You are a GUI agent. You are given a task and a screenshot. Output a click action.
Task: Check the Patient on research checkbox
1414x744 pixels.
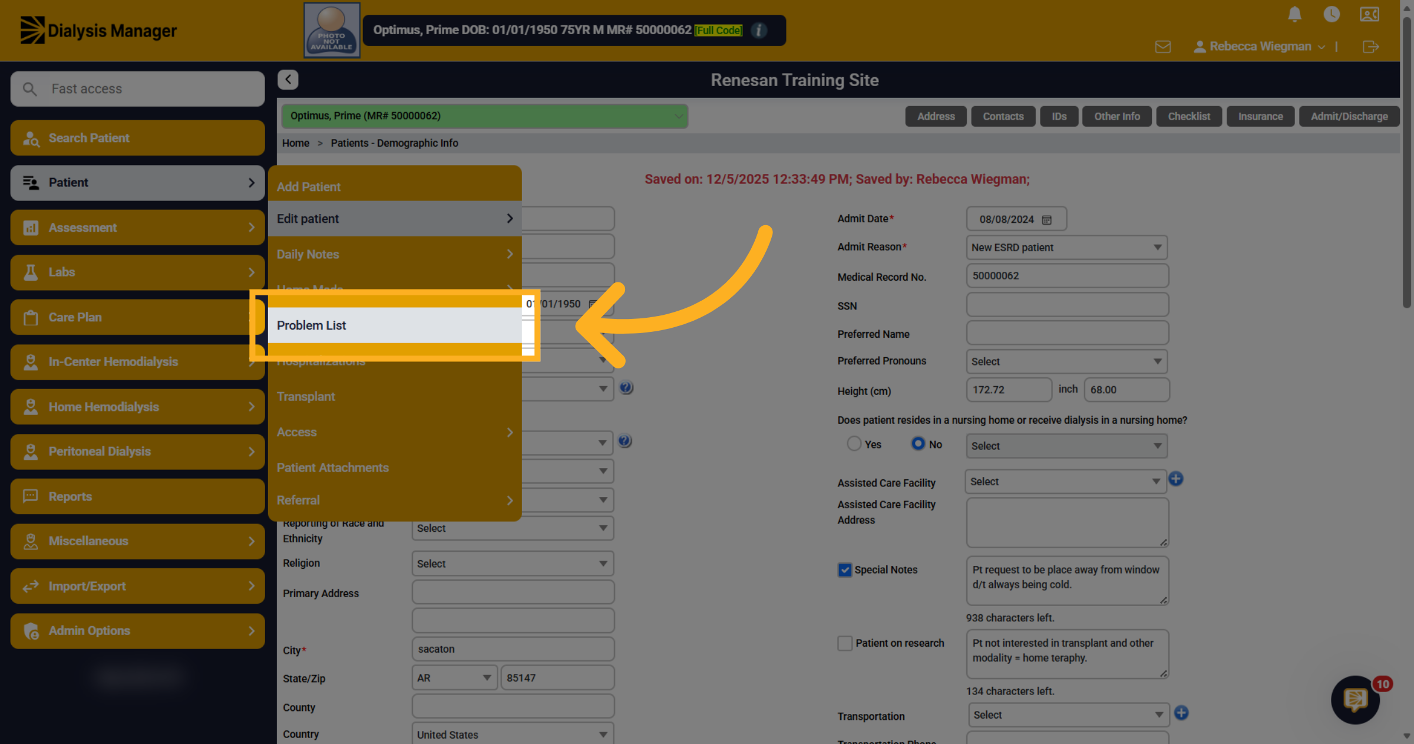tap(845, 643)
